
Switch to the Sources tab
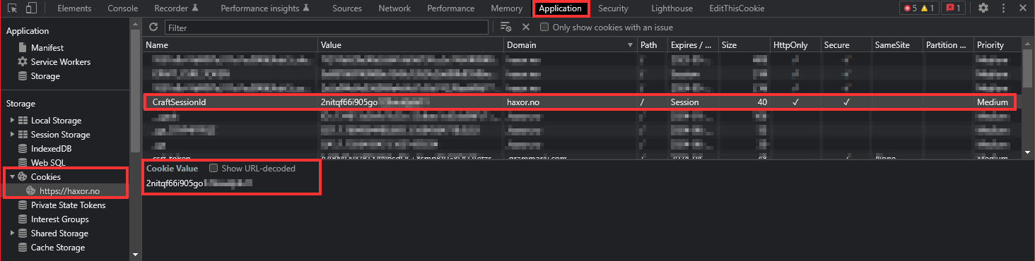click(x=346, y=8)
